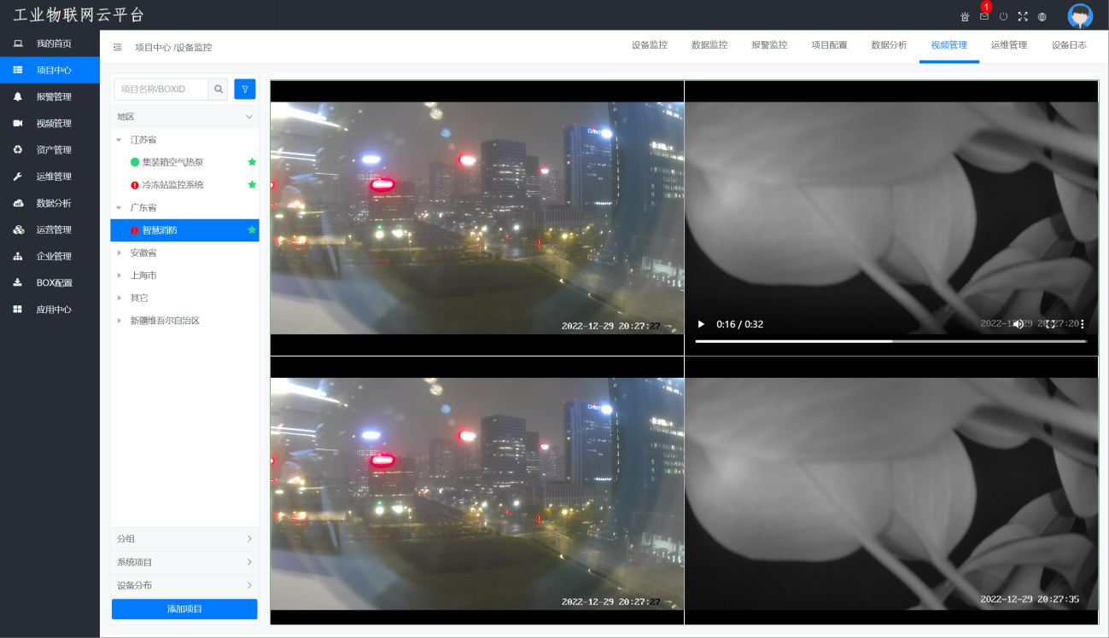This screenshot has height=638, width=1109.
Task: Switch to 数据监控 tab
Action: click(709, 45)
